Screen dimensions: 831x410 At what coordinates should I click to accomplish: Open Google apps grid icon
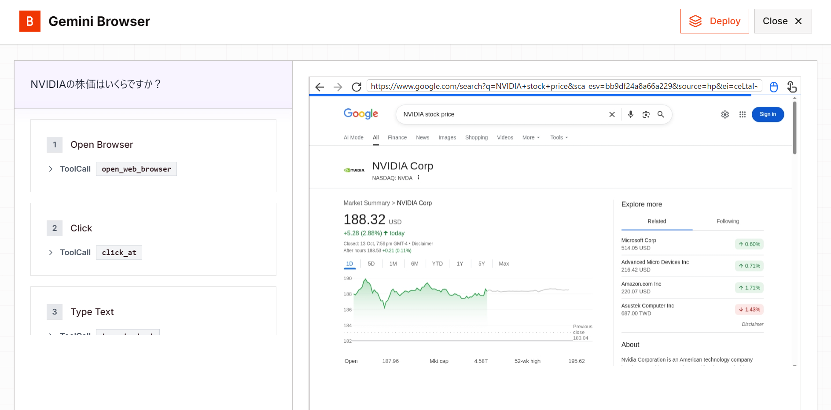tap(742, 114)
